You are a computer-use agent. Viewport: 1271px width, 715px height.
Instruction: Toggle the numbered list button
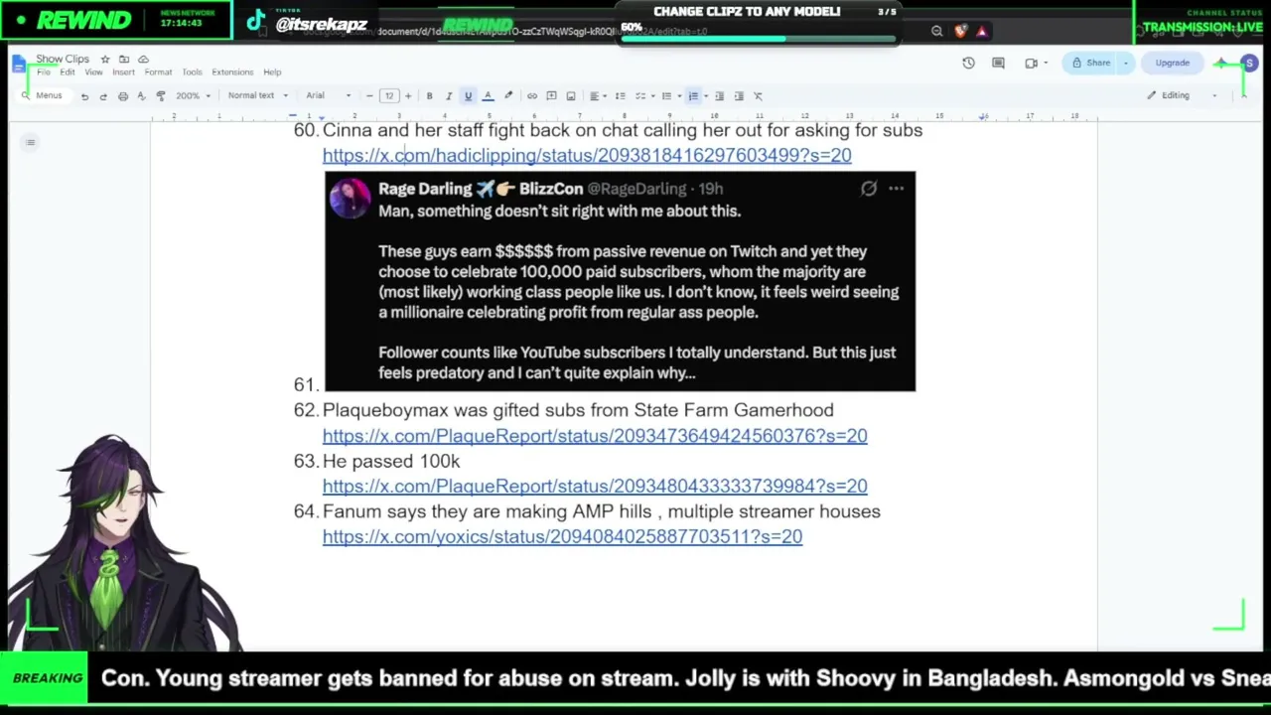pyautogui.click(x=693, y=96)
